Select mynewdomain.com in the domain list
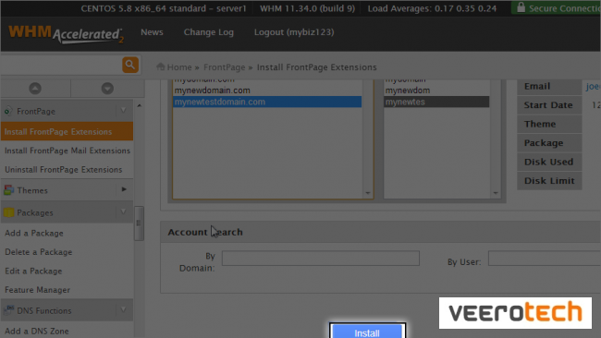This screenshot has height=338, width=601. (213, 91)
